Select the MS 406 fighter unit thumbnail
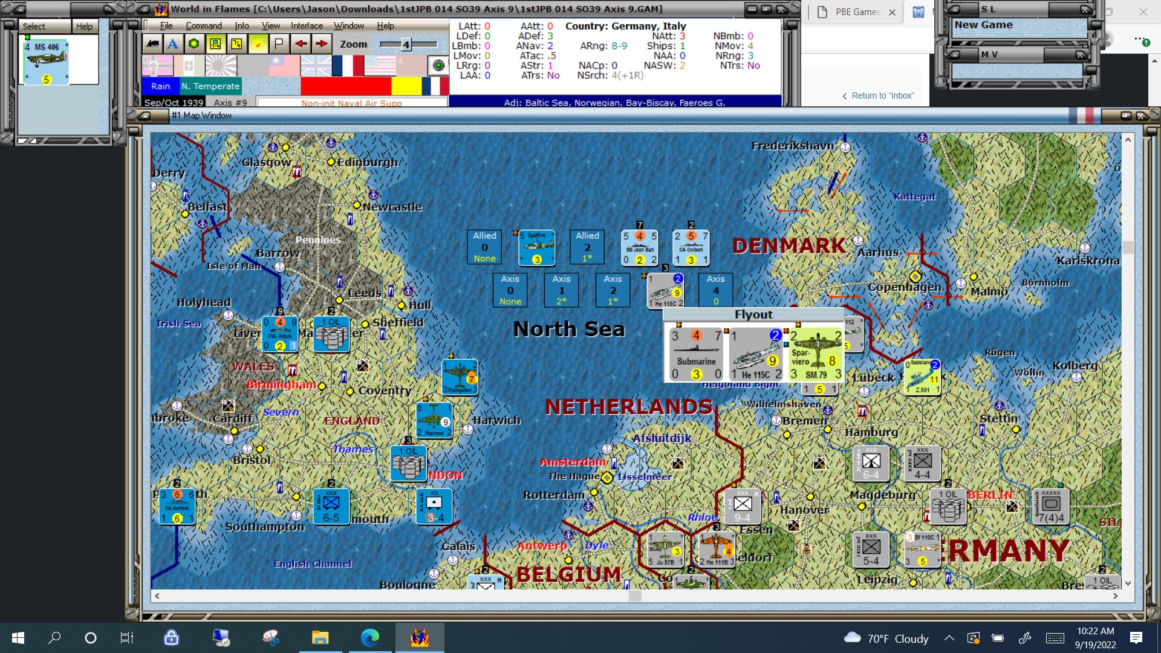 pyautogui.click(x=46, y=62)
